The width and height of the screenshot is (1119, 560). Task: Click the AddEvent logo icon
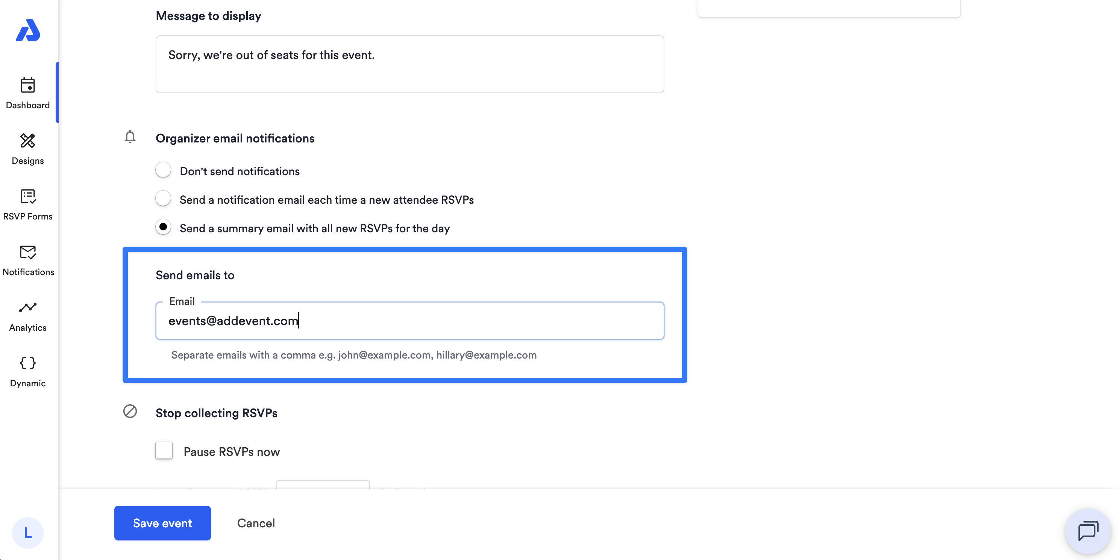click(x=28, y=30)
